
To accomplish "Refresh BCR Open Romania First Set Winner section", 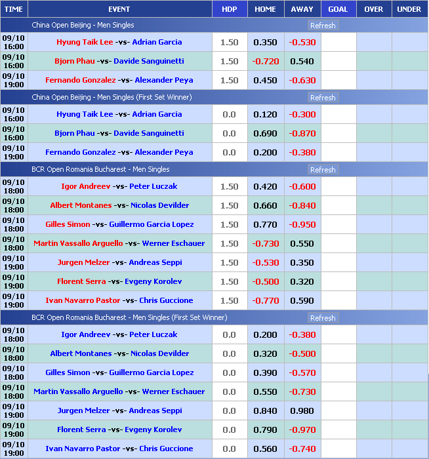I will [322, 318].
